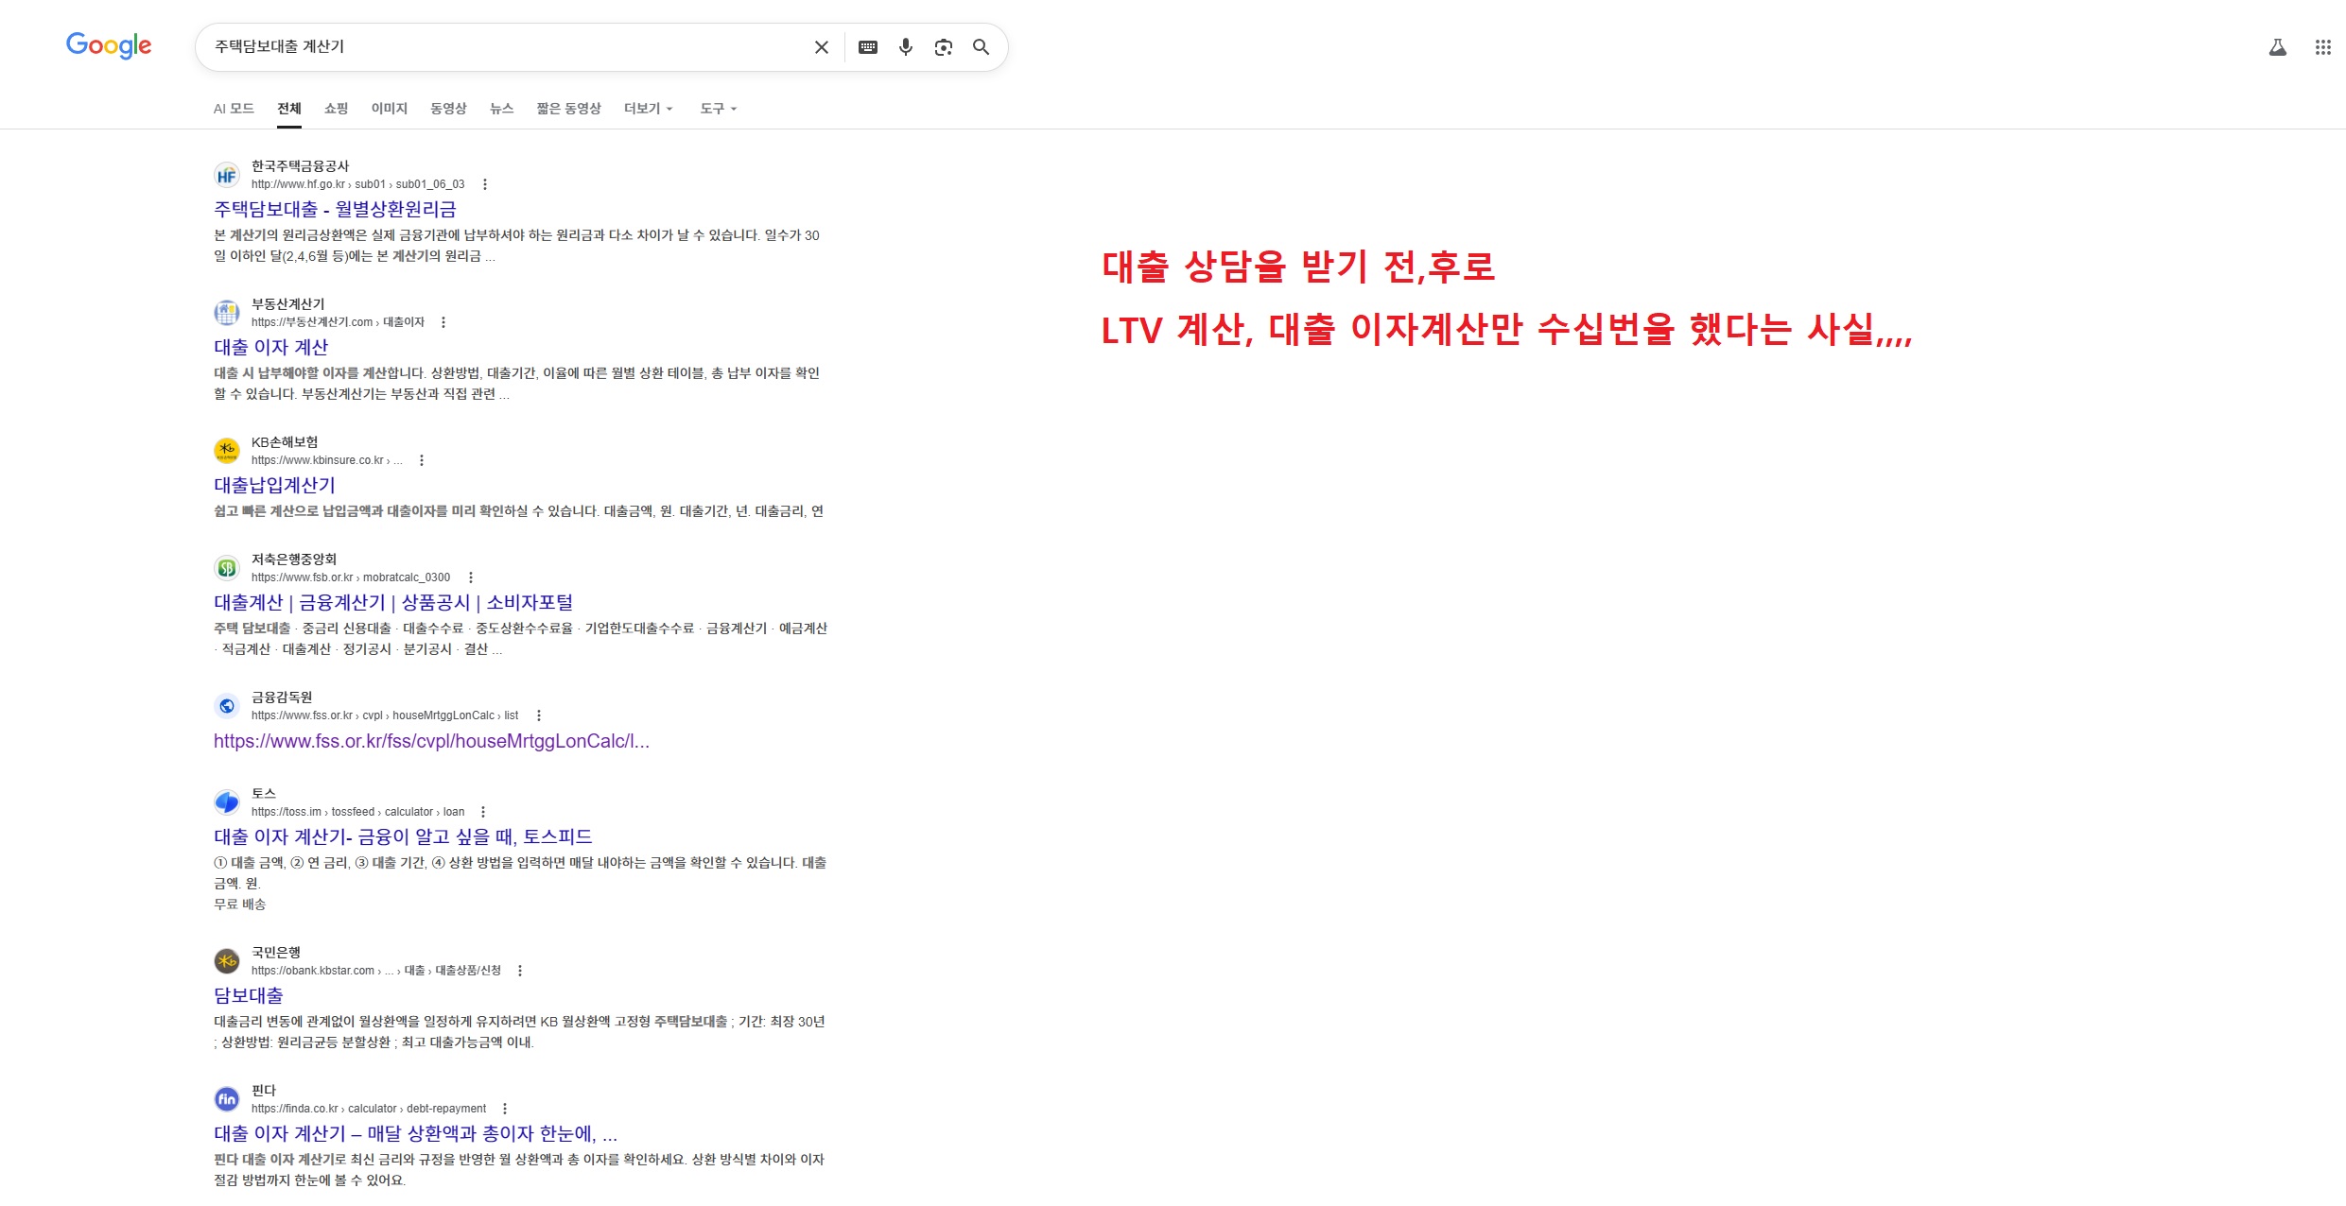Open more options for 부동산계산기 result
The image size is (2346, 1206).
pos(443,322)
